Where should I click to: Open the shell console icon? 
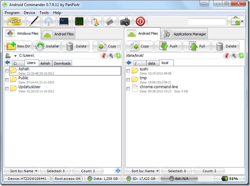(x=64, y=21)
